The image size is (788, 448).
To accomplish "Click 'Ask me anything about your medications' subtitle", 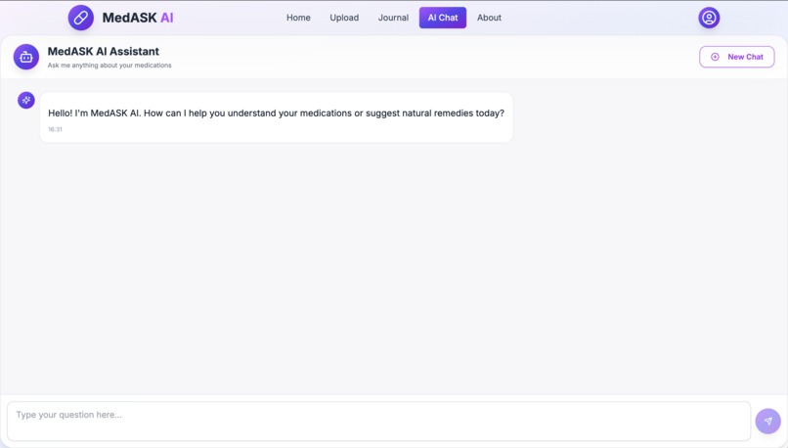I will click(109, 66).
